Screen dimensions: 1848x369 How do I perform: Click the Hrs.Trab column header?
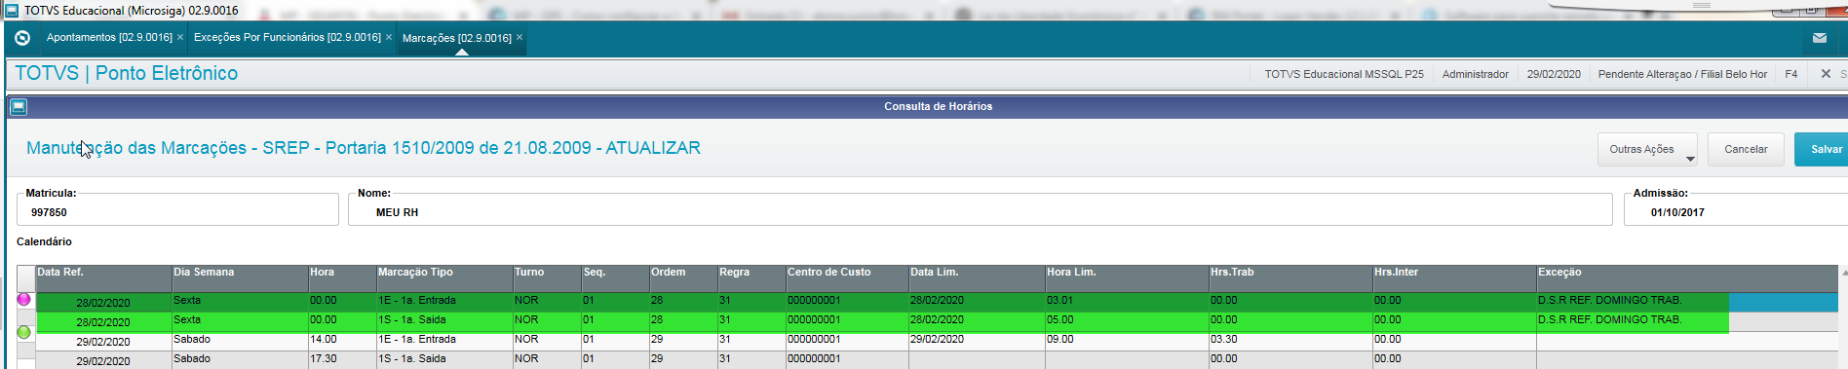click(x=1290, y=278)
